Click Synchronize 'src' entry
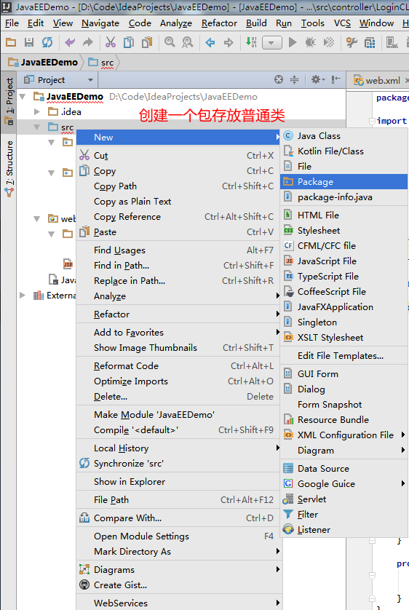This screenshot has width=409, height=610. click(178, 464)
